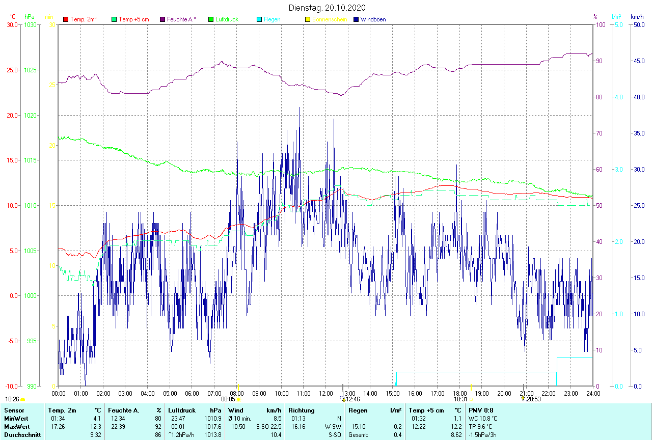Click the 'hPa' axis unit label at top
The image size is (652, 440).
point(30,17)
